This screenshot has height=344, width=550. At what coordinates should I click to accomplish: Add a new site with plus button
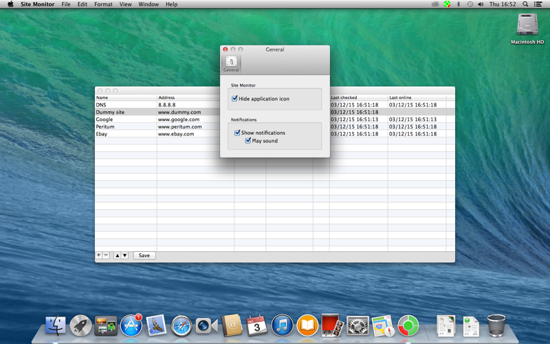[98, 255]
